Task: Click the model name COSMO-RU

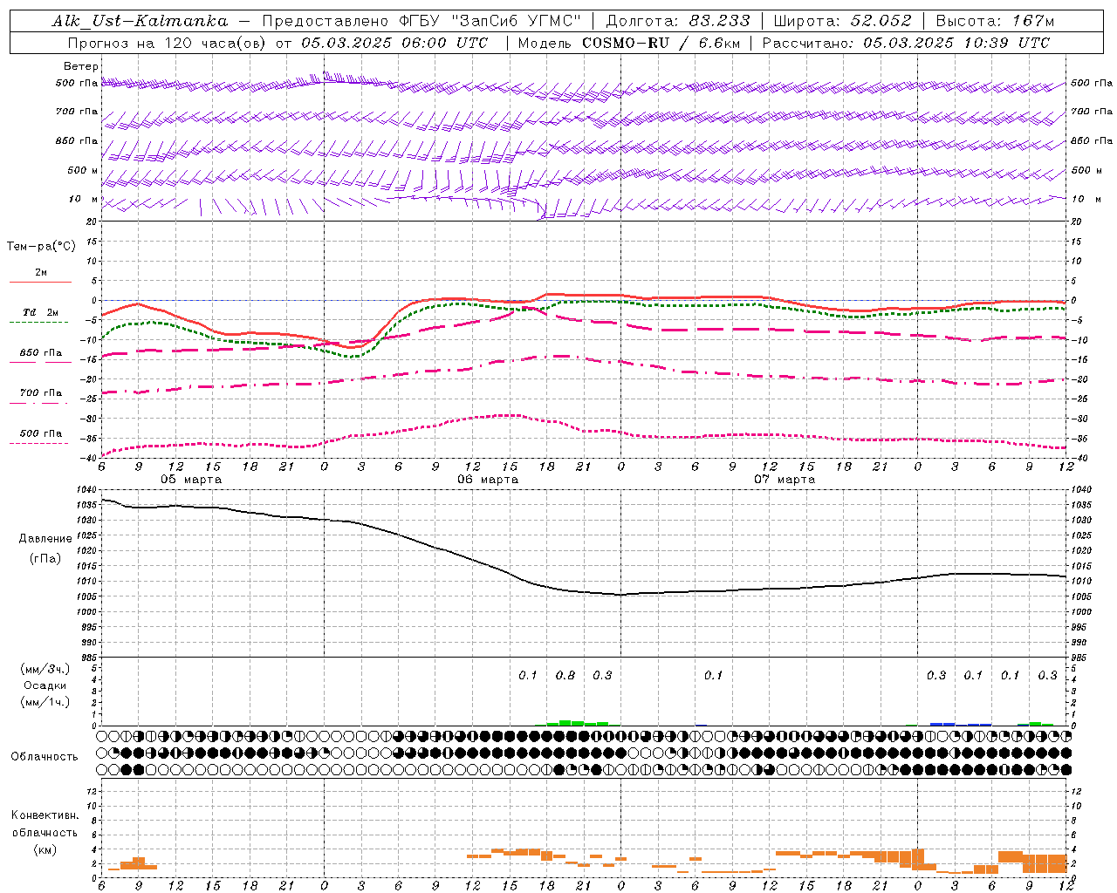Action: tap(625, 43)
